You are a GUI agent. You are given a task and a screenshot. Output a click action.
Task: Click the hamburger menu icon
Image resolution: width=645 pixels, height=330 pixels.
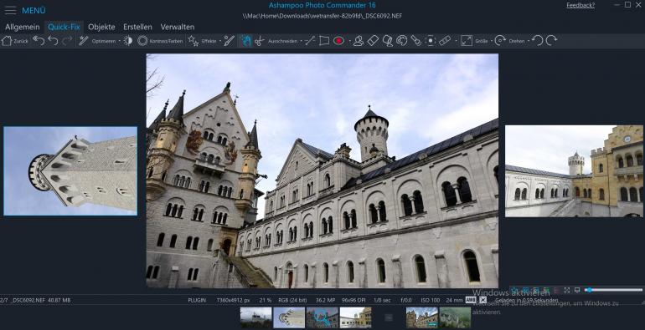10,11
